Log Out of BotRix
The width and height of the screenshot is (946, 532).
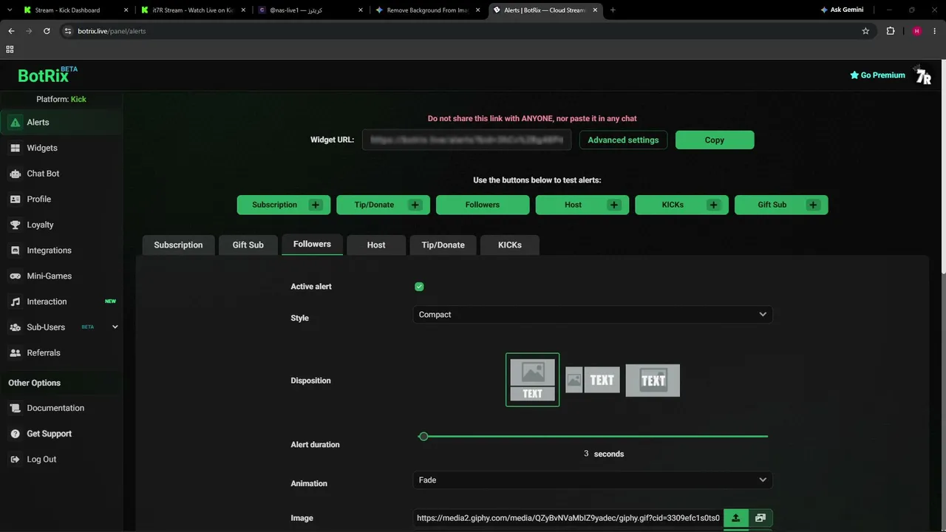point(61,460)
